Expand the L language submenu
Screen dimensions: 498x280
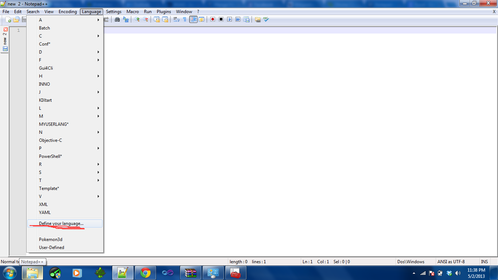(65, 108)
